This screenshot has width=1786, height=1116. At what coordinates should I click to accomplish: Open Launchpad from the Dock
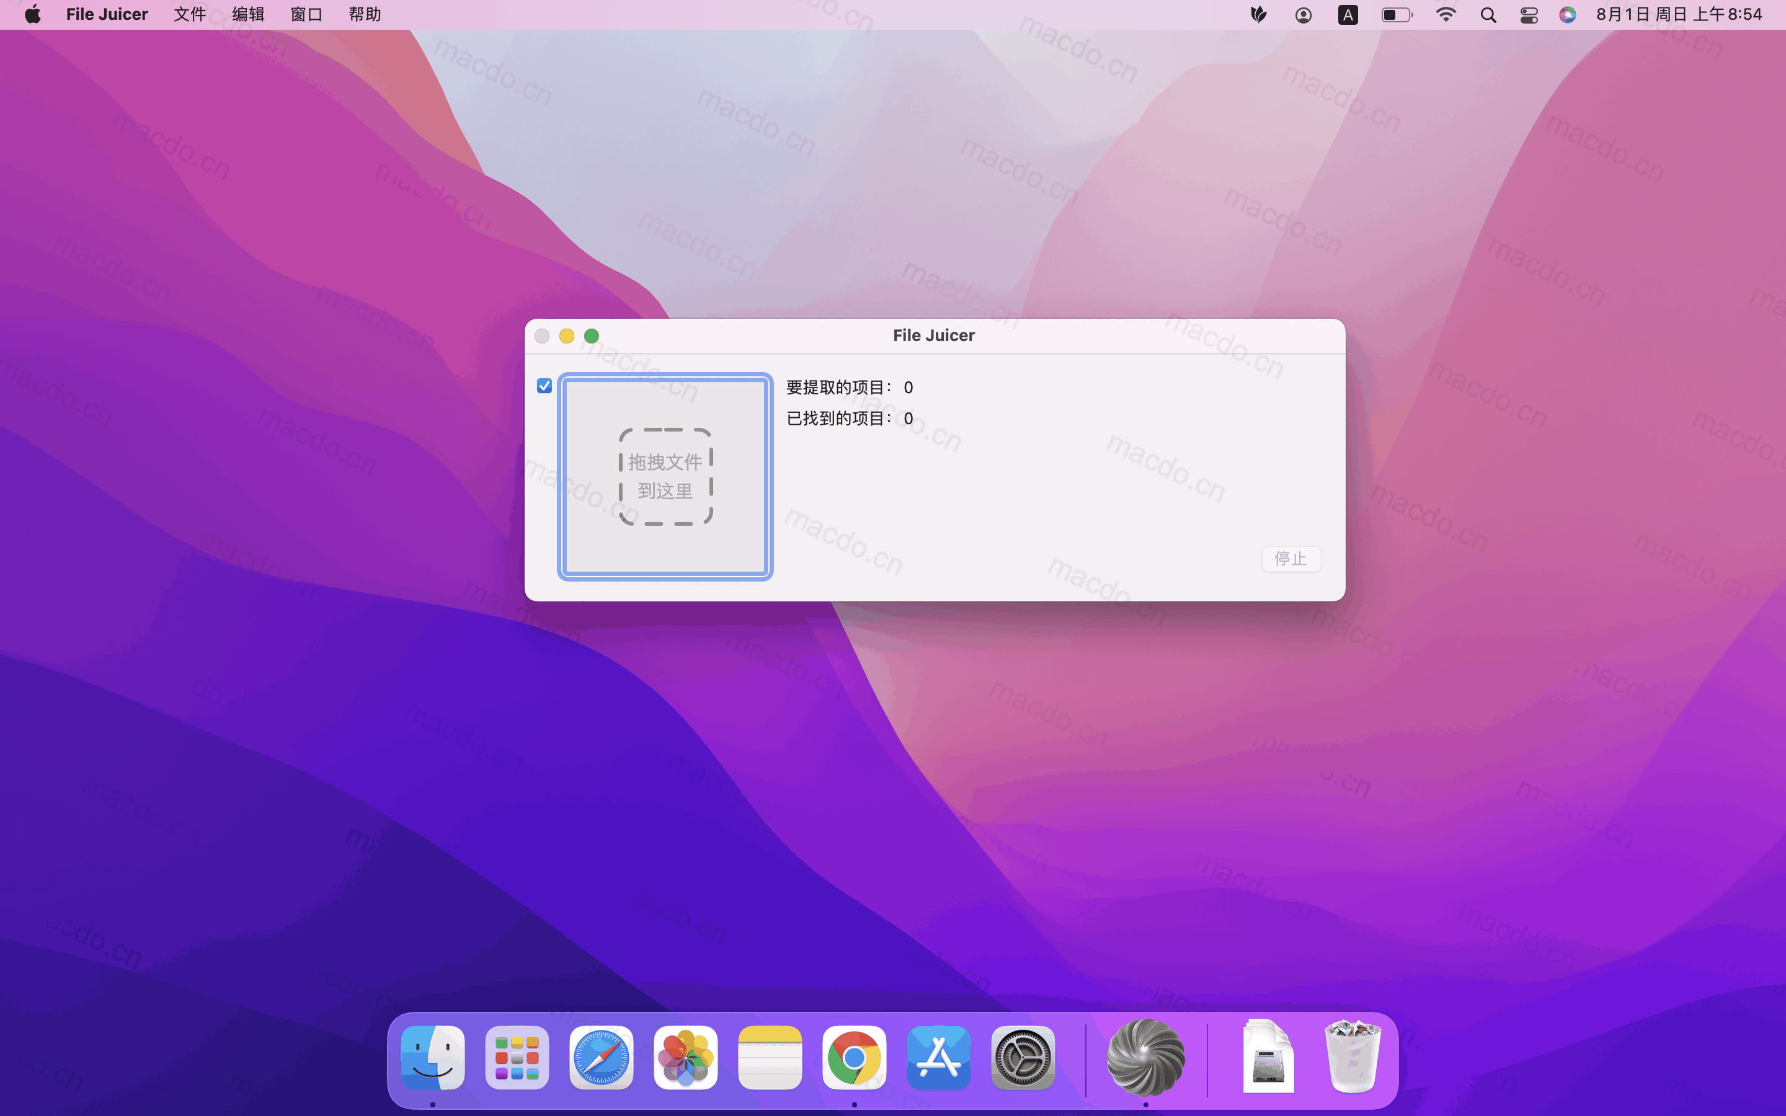point(517,1058)
